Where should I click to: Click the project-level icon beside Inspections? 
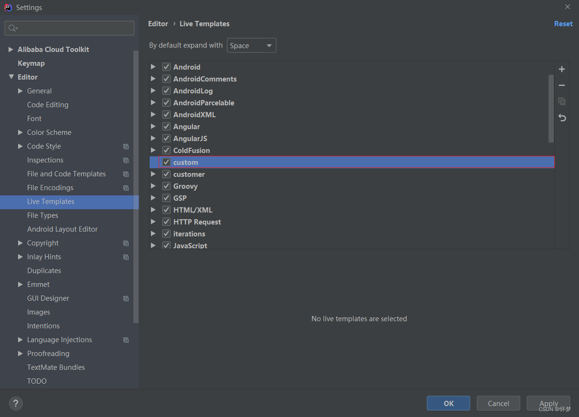click(x=126, y=160)
